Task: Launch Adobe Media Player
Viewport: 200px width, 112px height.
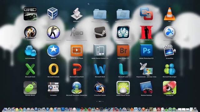Action: [77, 50]
